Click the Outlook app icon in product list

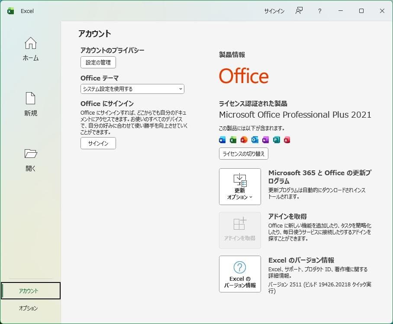(x=254, y=140)
